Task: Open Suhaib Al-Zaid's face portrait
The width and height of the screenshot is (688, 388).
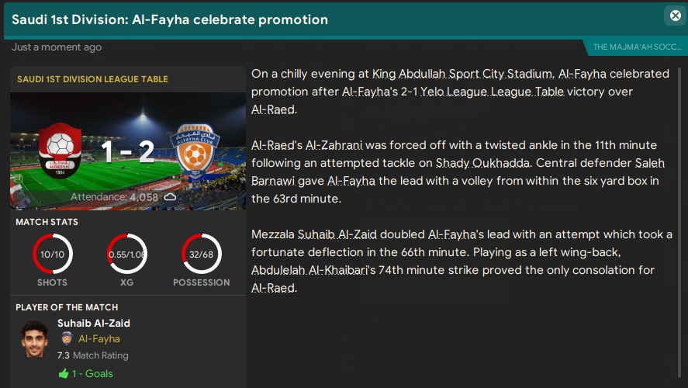Action: tap(33, 338)
